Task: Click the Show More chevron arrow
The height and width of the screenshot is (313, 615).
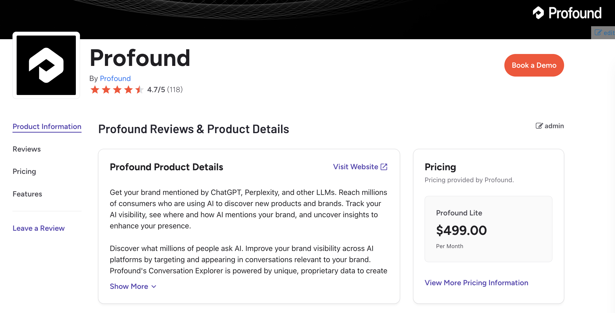Action: click(153, 287)
